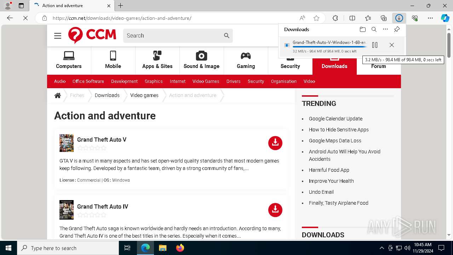Open the Sound & Image category
Screen dimensions: 453x255
201,60
